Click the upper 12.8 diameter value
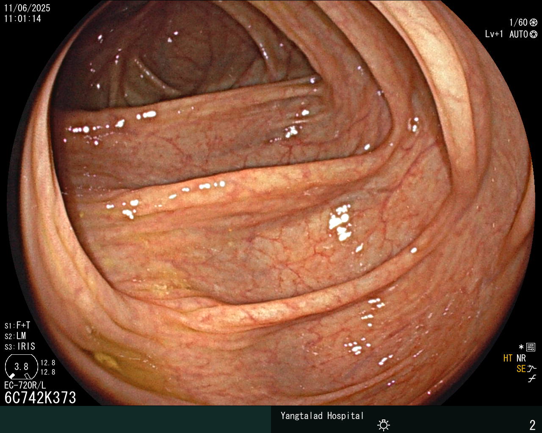Viewport: 542px width, 433px height. tap(48, 363)
